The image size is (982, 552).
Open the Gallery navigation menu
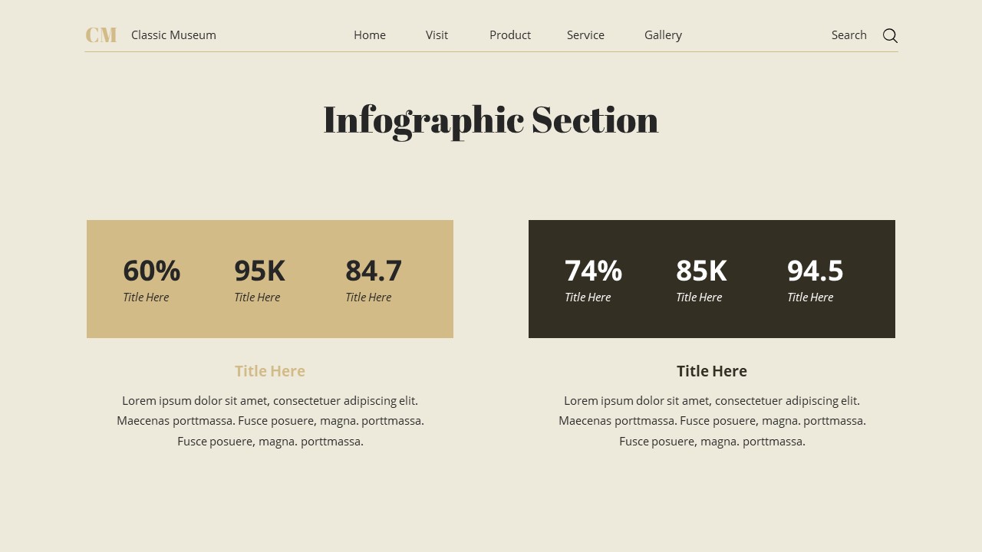coord(662,34)
